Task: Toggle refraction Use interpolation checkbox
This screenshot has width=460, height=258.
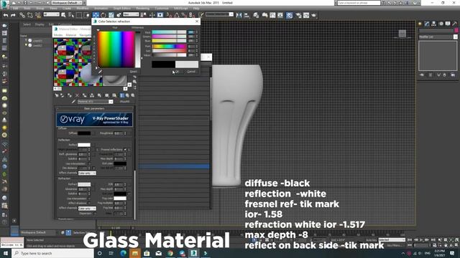Action: click(x=90, y=199)
